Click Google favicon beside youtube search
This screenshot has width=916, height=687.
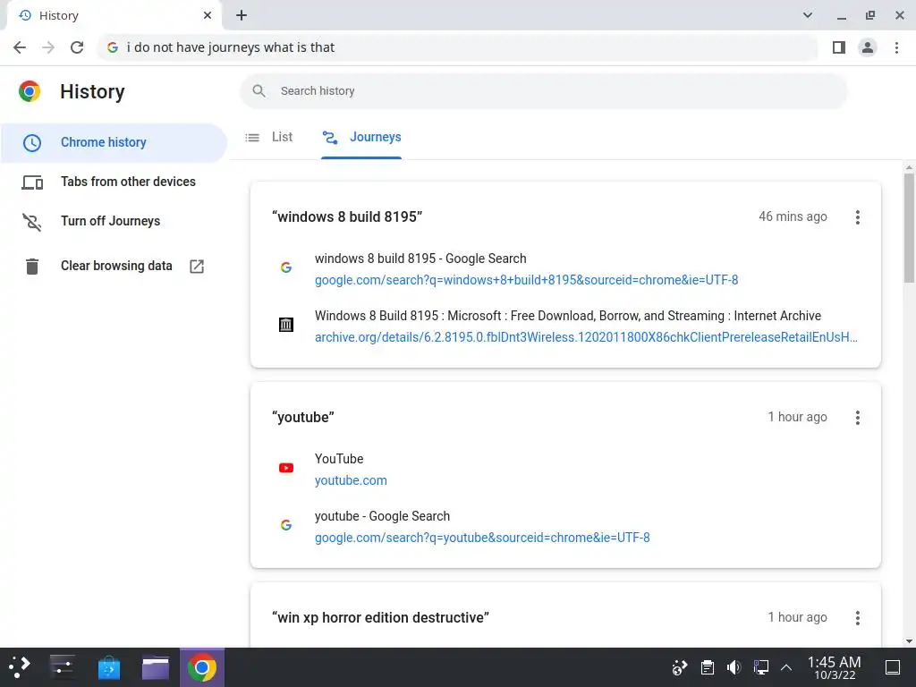[x=286, y=525]
